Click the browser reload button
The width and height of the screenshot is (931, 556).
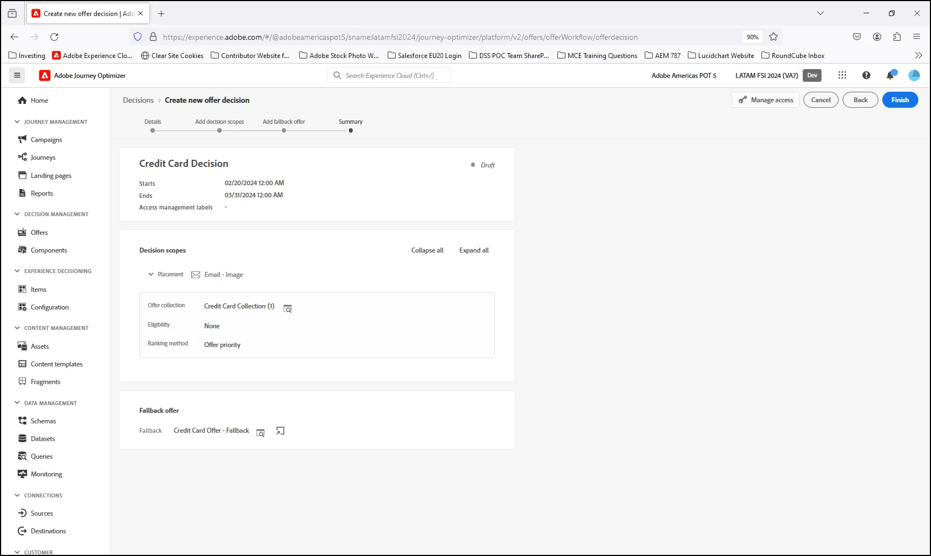click(54, 37)
